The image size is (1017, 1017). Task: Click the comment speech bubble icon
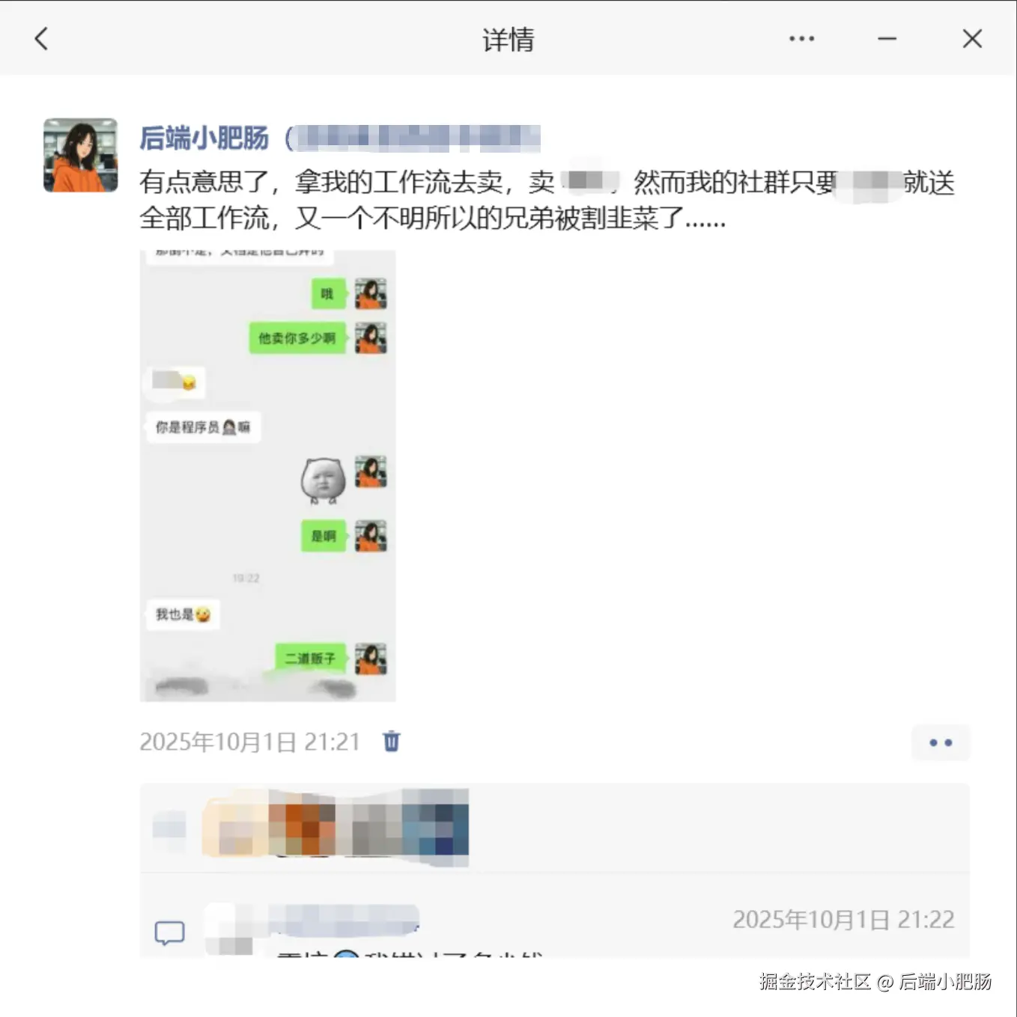pos(169,932)
